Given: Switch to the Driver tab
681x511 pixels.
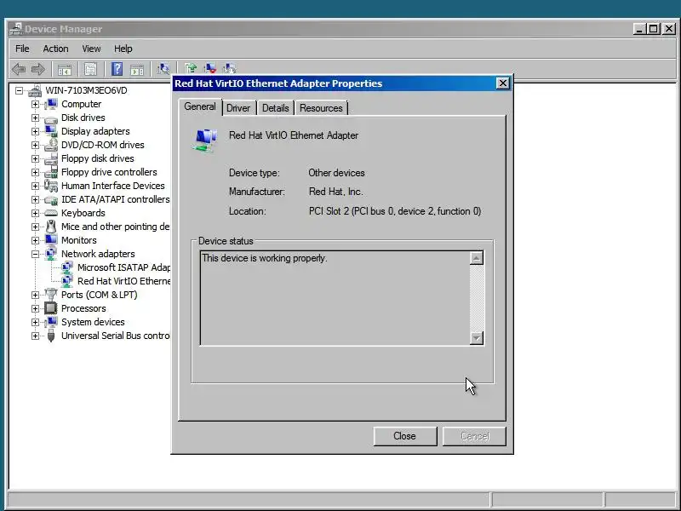Looking at the screenshot, I should pos(238,108).
